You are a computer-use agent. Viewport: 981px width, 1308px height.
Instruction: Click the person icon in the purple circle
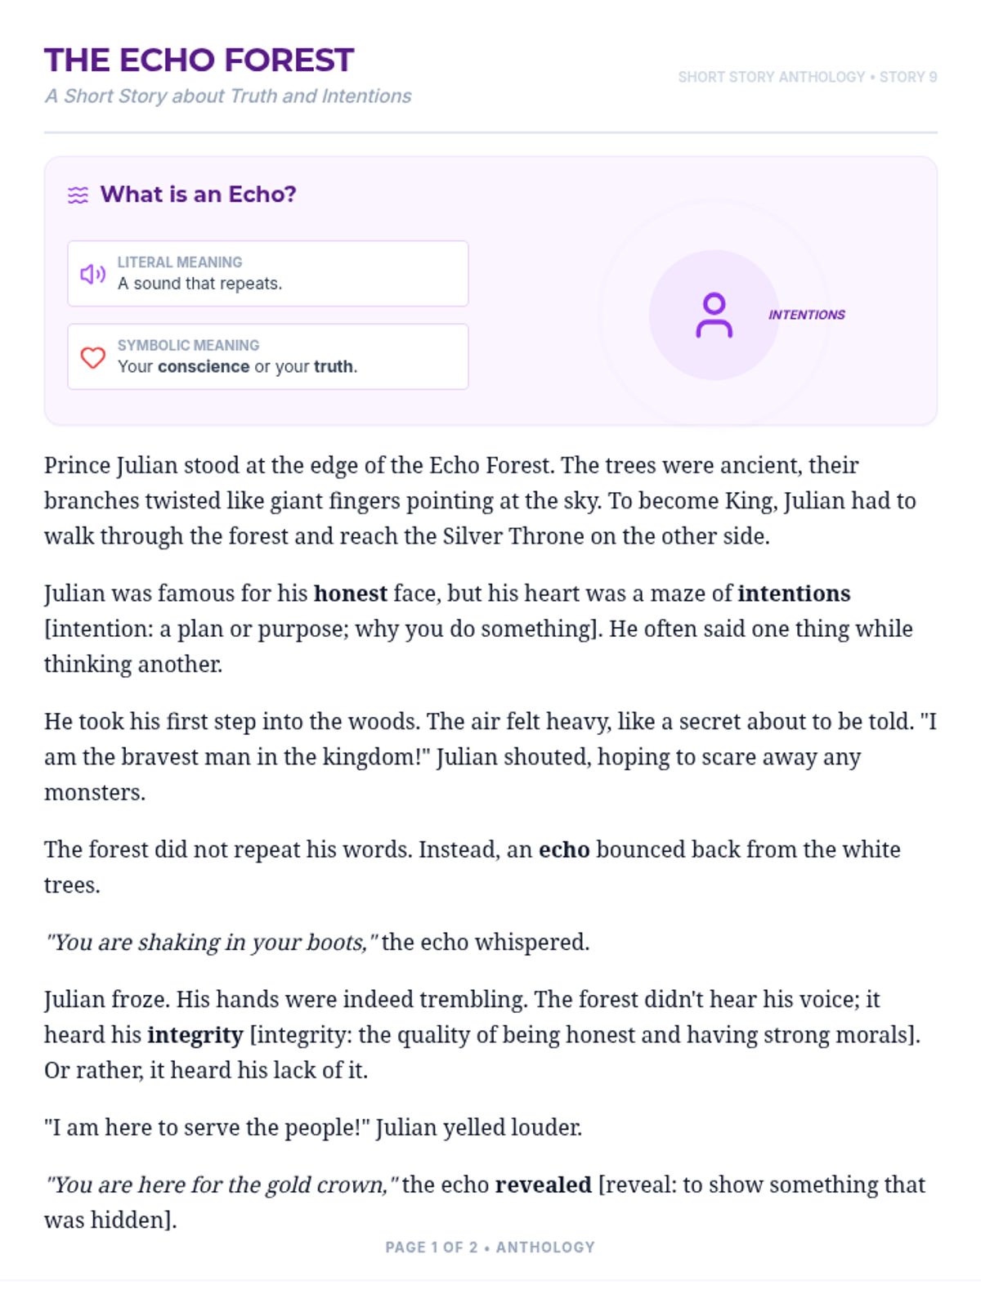(x=714, y=315)
